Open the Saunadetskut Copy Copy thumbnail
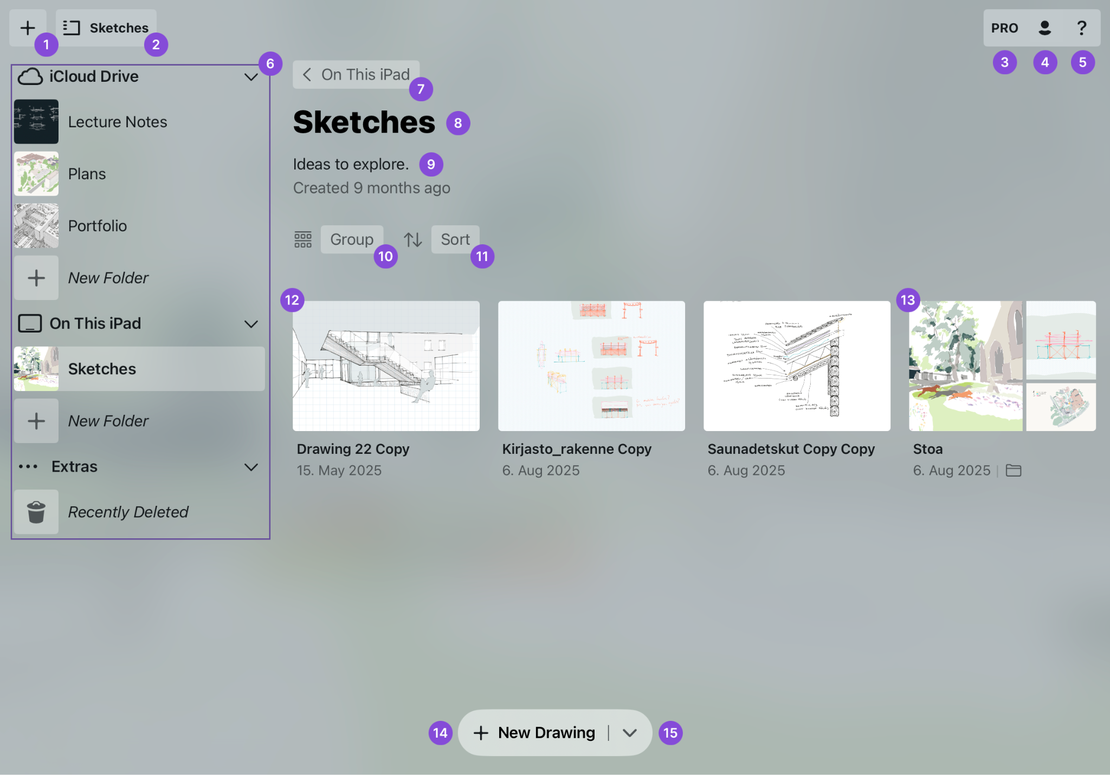Viewport: 1110px width, 775px height. coord(797,366)
